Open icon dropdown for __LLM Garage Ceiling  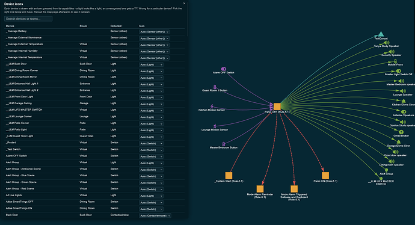click(x=151, y=104)
